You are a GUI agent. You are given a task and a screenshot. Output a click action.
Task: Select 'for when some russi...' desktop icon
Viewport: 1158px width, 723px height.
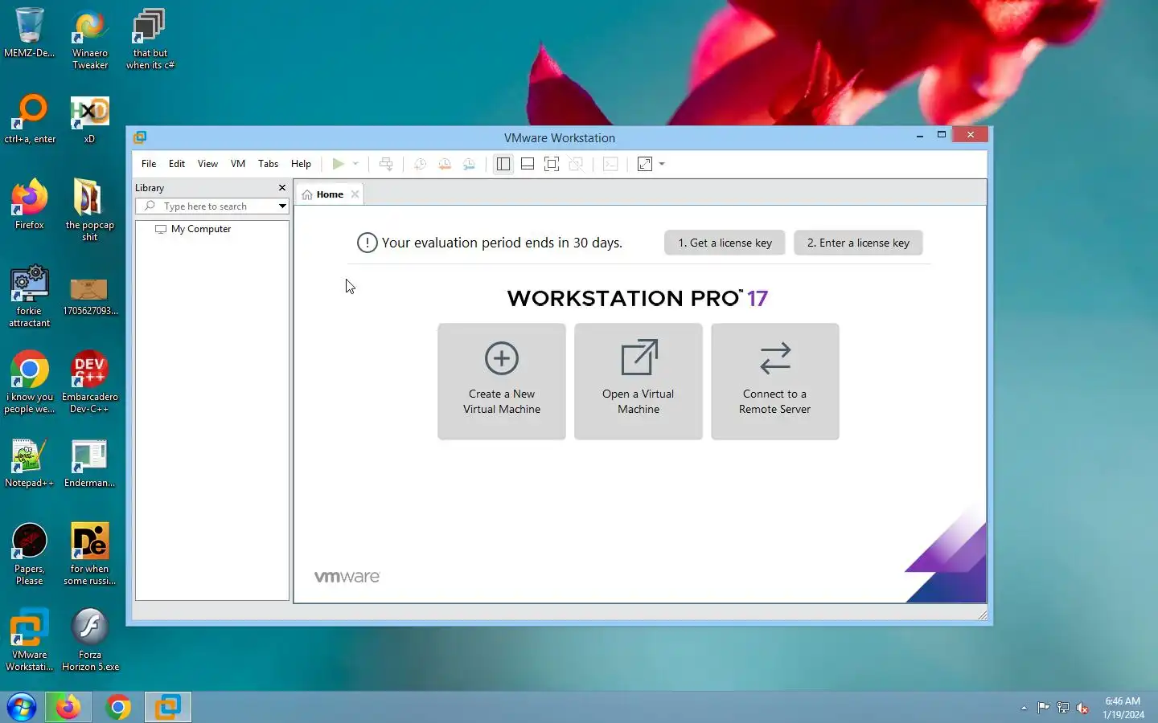89,554
